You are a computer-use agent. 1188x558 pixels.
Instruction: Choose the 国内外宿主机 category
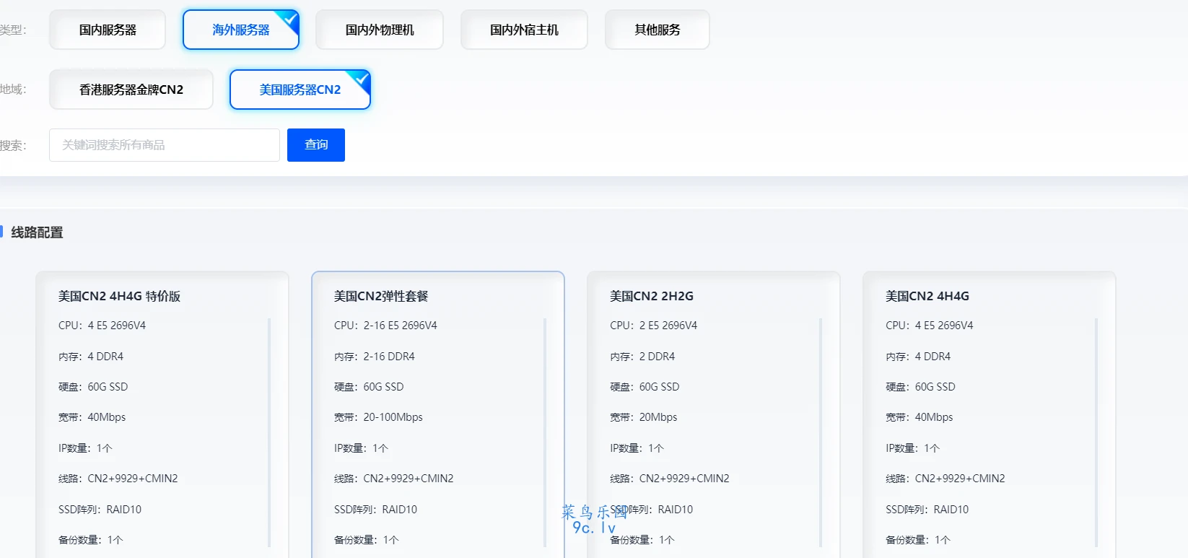point(524,30)
